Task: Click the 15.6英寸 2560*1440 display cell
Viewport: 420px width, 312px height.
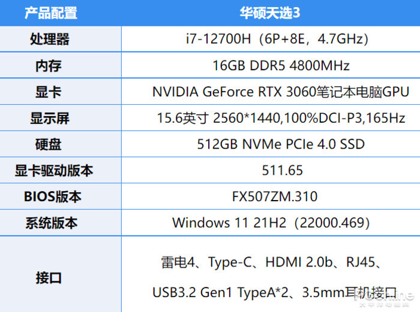Action: pos(280,118)
